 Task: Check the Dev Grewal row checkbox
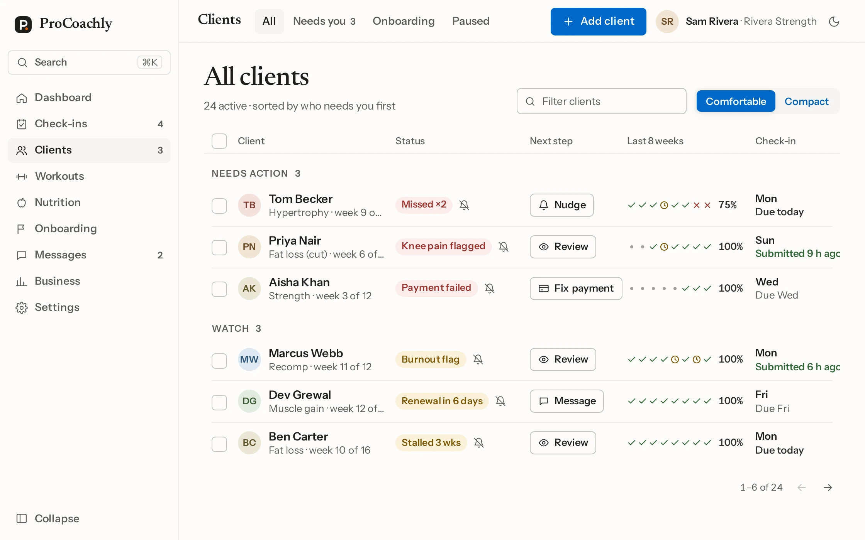pyautogui.click(x=219, y=403)
